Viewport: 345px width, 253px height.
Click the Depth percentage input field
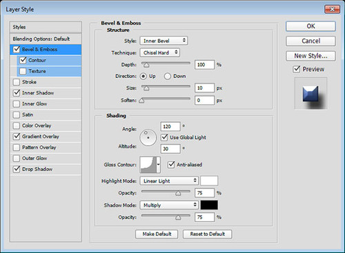[x=204, y=65]
